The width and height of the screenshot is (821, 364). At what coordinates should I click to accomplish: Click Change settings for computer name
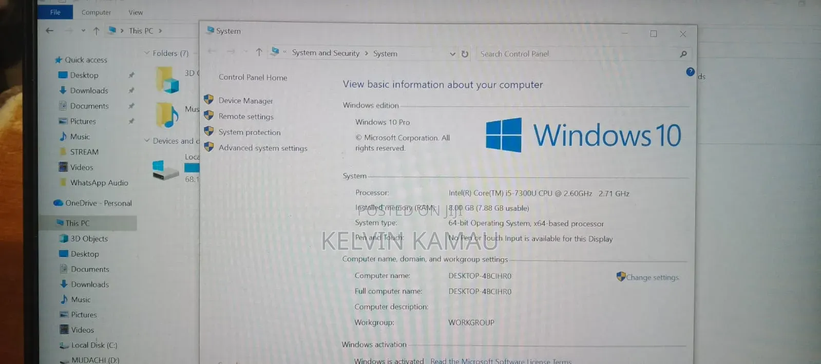652,277
